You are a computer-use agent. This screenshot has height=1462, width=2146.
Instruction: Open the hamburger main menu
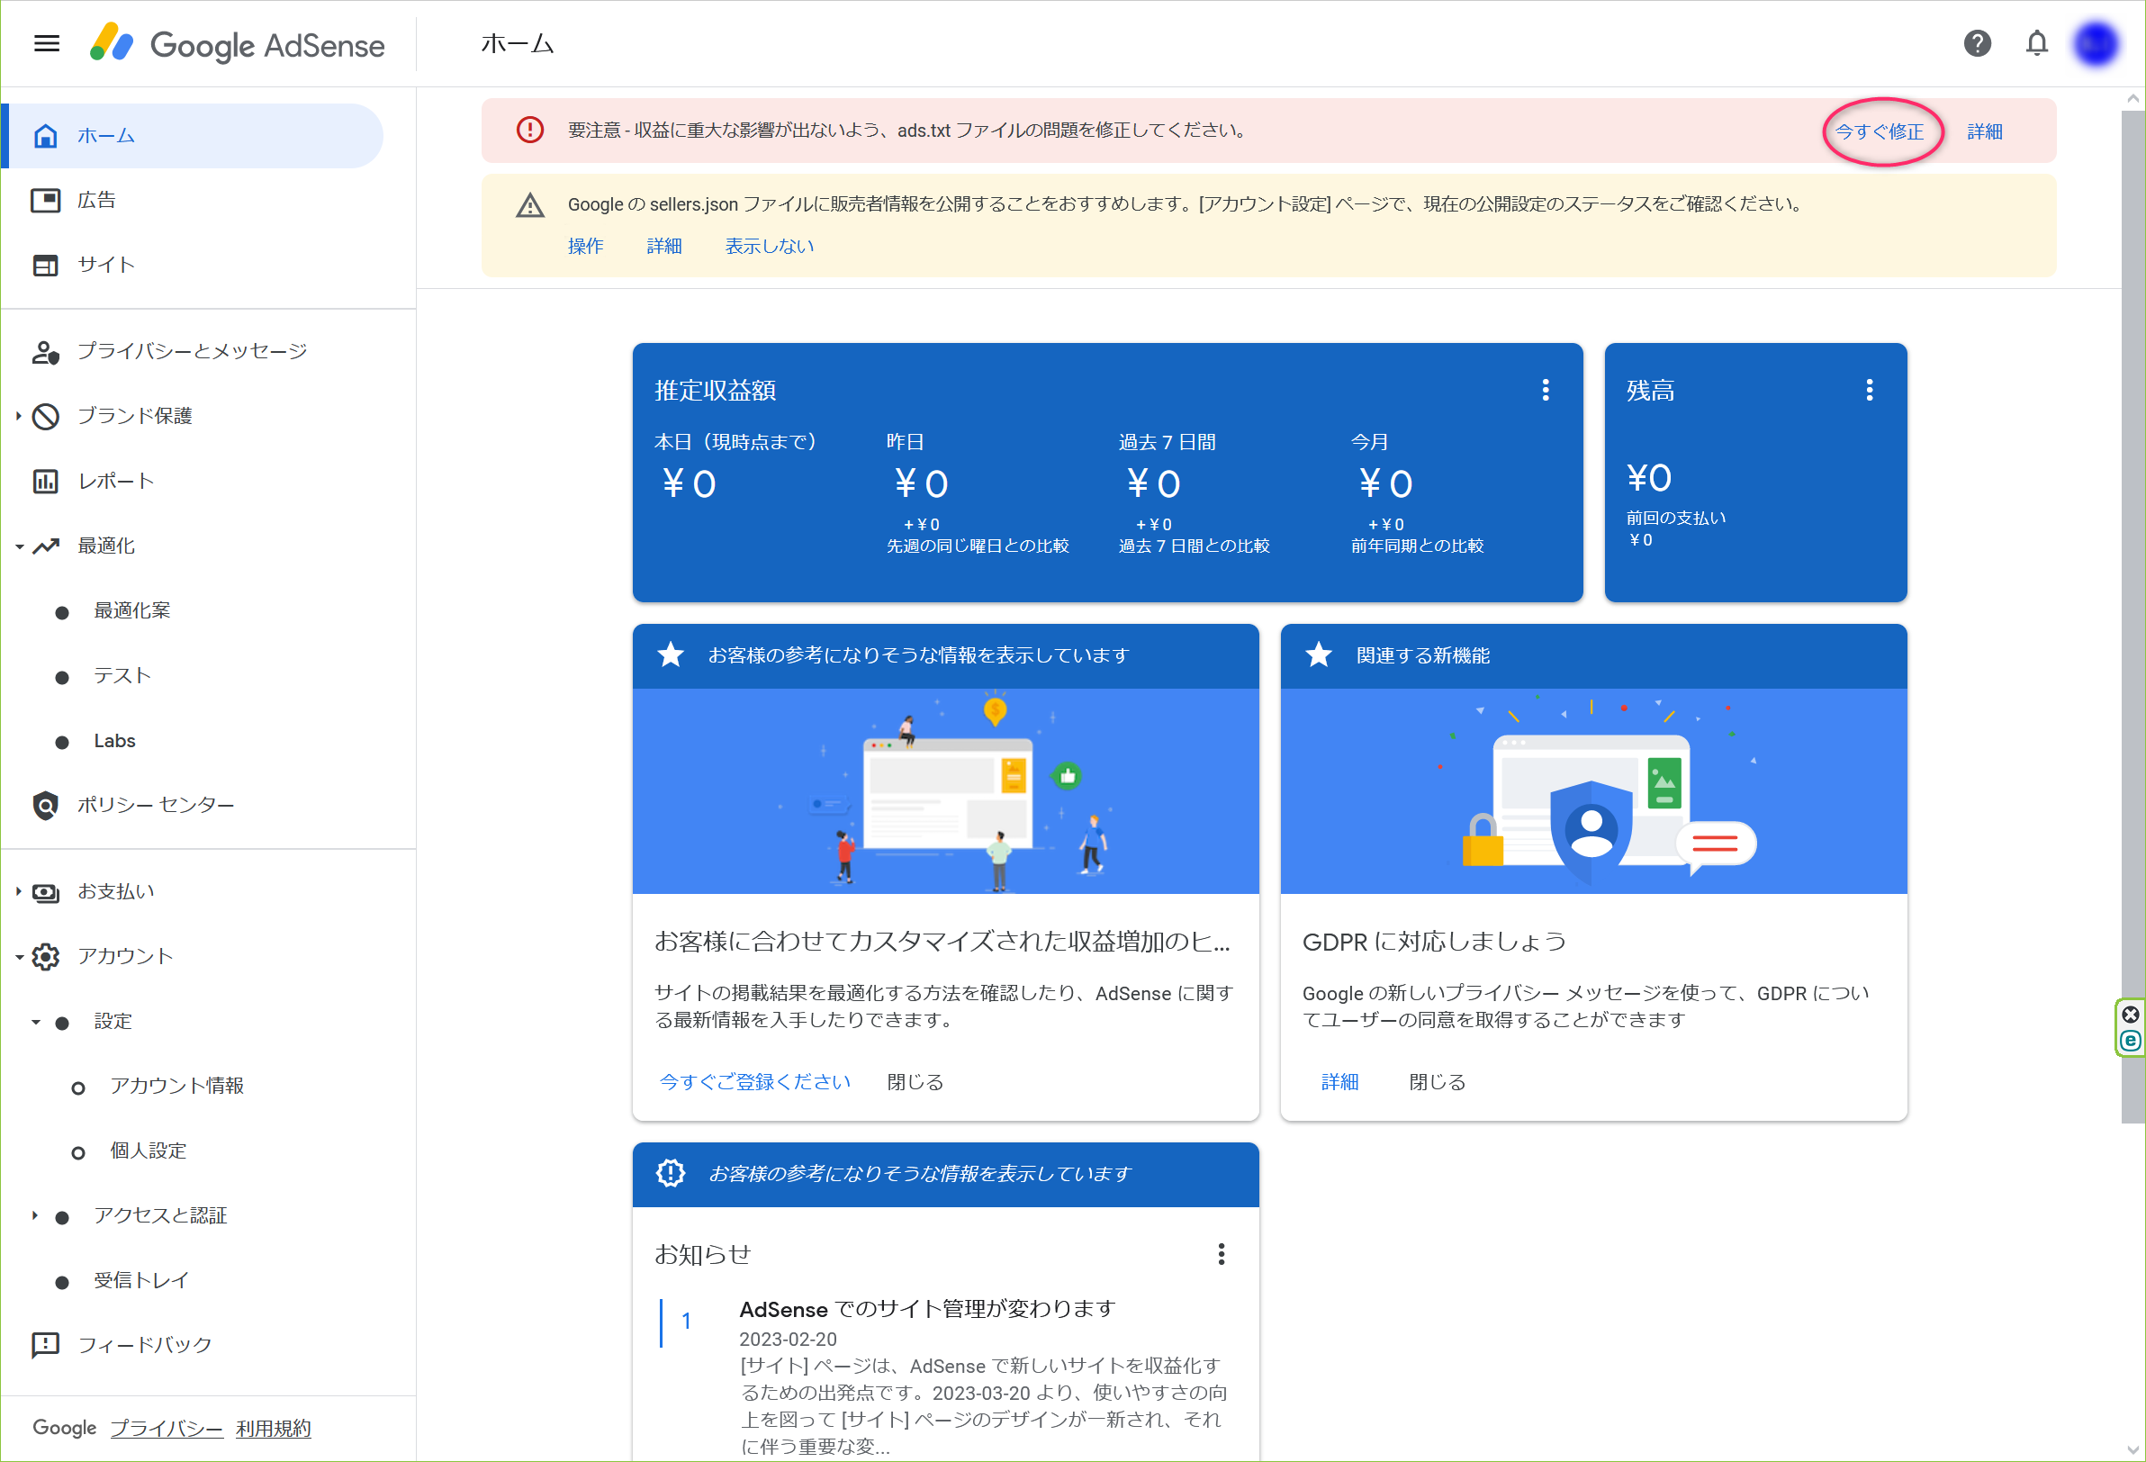[46, 43]
